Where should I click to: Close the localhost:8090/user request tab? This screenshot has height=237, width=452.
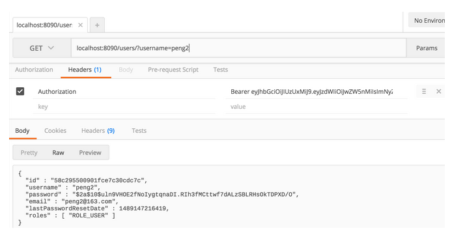pyautogui.click(x=80, y=25)
